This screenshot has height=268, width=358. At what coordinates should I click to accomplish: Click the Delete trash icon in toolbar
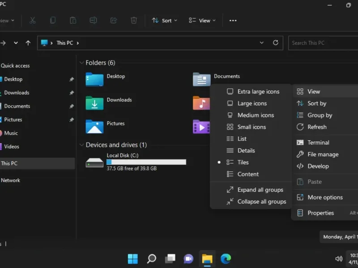(134, 21)
